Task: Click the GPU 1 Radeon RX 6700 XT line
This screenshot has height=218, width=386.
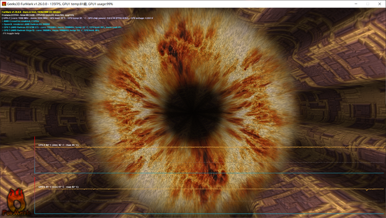Action: coord(62,27)
